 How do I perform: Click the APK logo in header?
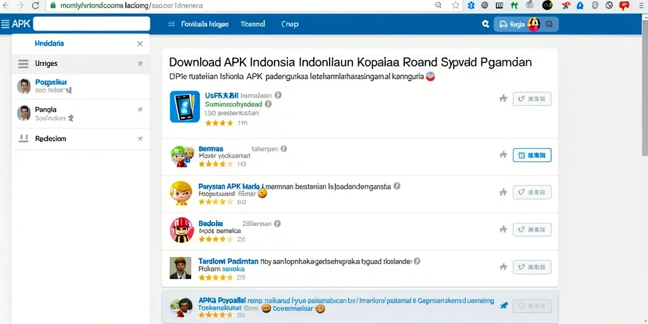[21, 23]
